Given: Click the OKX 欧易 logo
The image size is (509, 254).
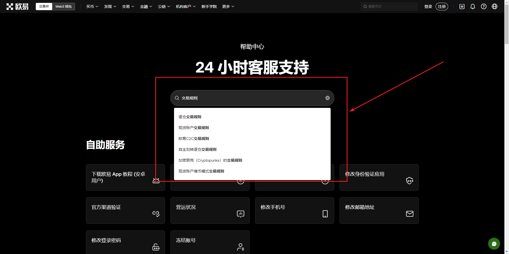Looking at the screenshot, I should coord(17,7).
